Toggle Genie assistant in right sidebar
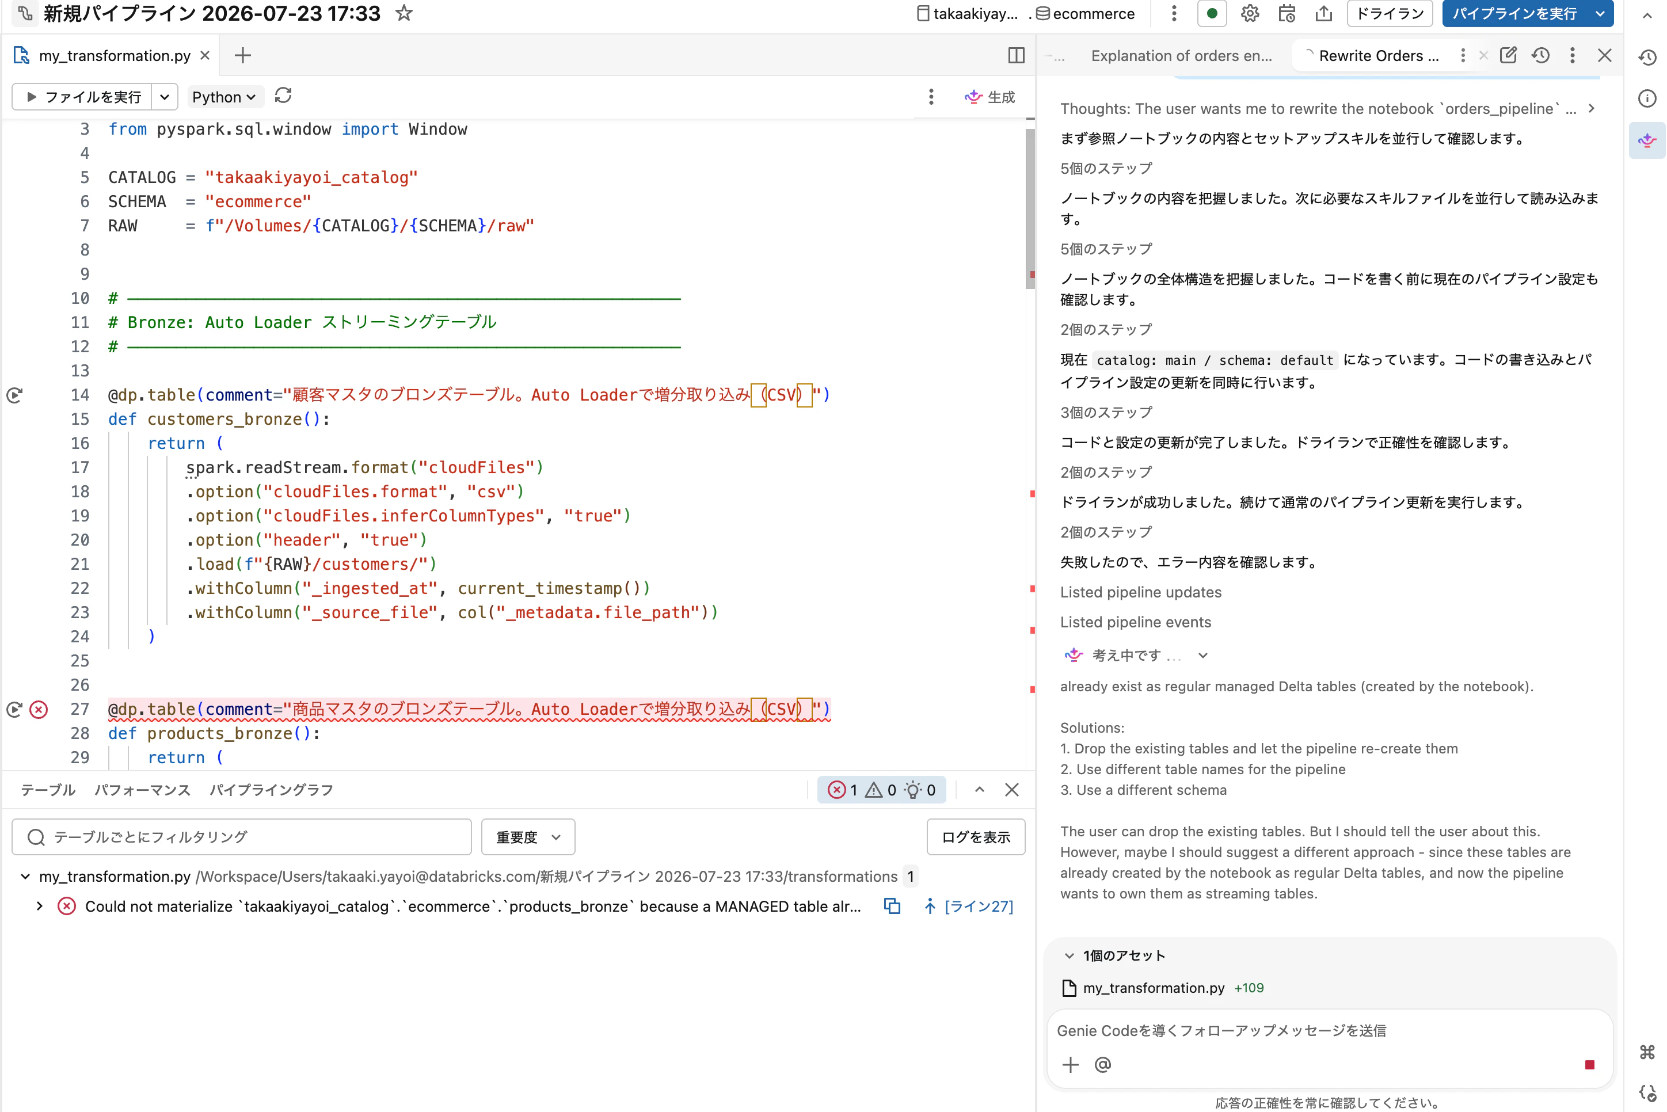This screenshot has width=1667, height=1112. click(1647, 140)
